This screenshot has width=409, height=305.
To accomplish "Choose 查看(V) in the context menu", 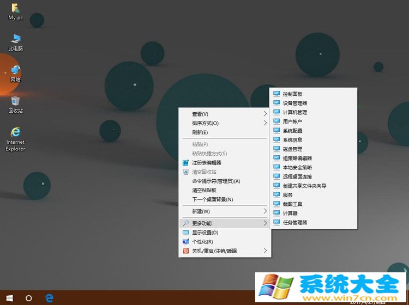I will [x=225, y=114].
